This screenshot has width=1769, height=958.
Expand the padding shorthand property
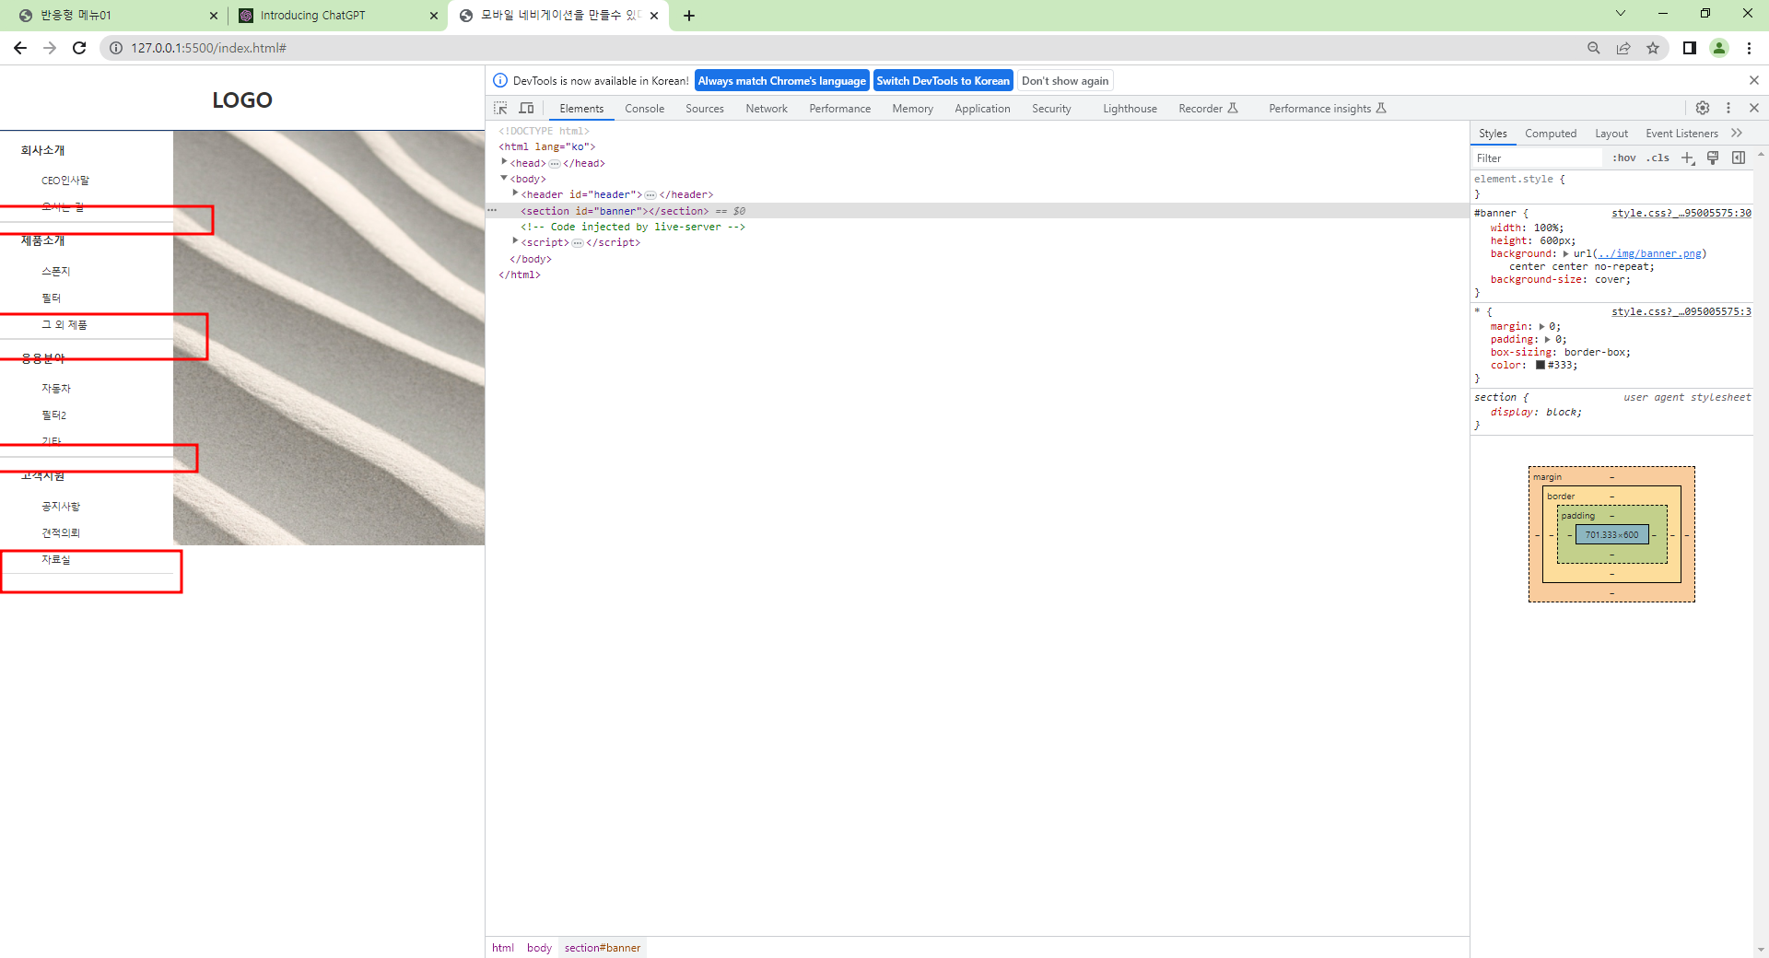(1547, 339)
